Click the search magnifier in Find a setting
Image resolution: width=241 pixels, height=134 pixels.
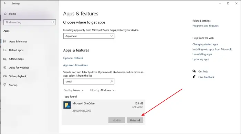pos(53,22)
